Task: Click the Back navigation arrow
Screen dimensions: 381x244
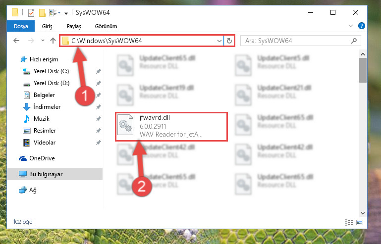Action: [16, 41]
